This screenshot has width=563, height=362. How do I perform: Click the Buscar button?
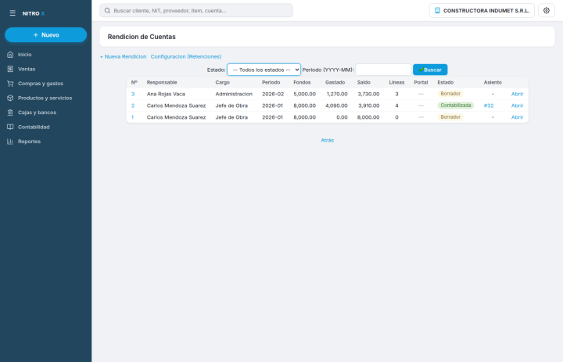430,70
